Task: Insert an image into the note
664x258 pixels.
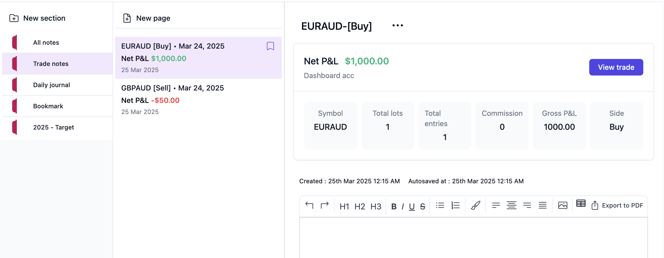Action: [563, 205]
